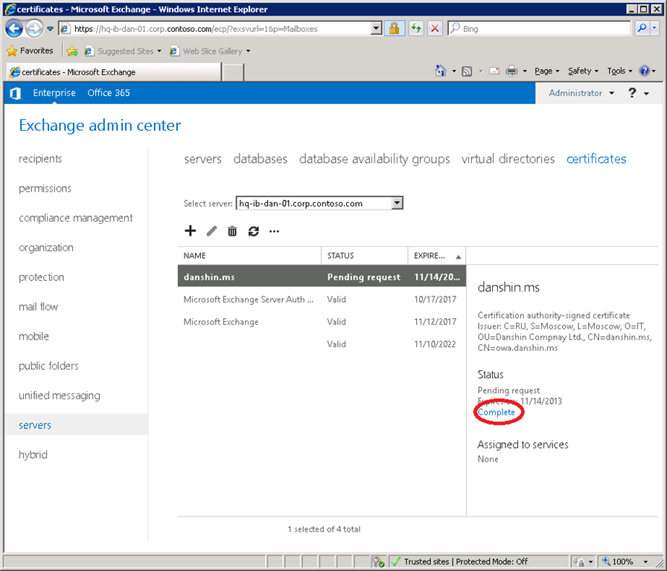
Task: Click the Bing search input field
Action: coord(539,28)
